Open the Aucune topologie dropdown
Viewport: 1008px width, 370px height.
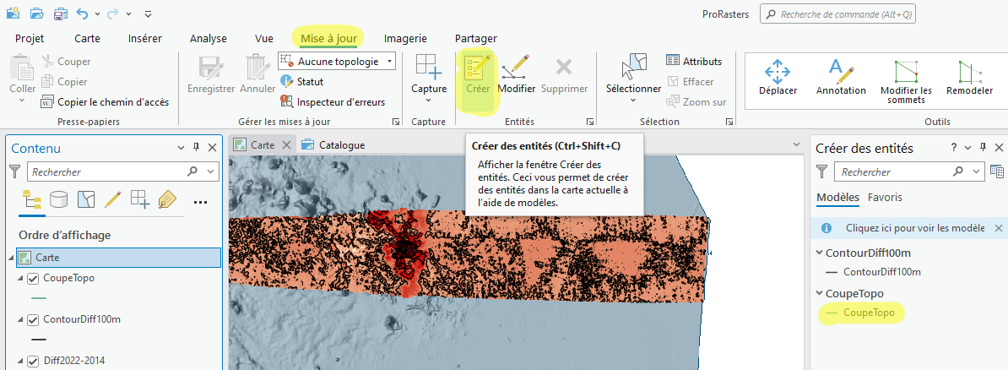[388, 61]
